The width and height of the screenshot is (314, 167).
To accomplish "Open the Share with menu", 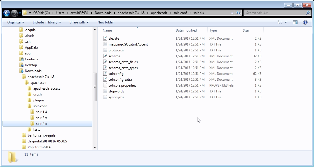I will click(79, 22).
